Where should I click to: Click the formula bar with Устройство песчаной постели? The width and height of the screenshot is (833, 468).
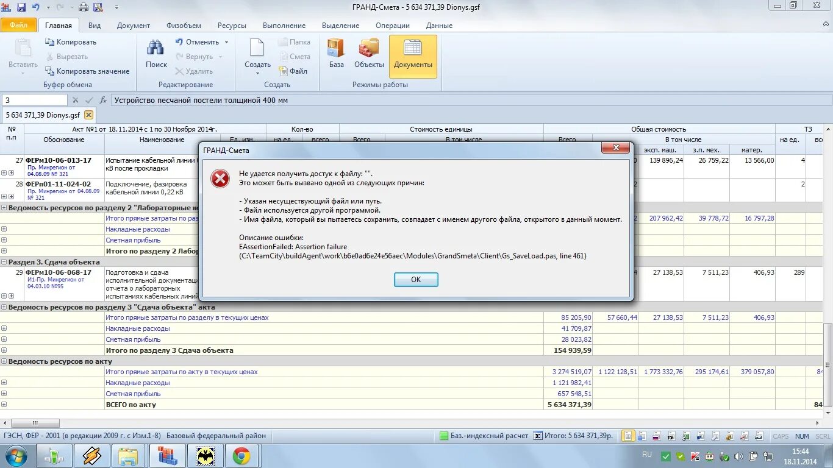[471, 100]
